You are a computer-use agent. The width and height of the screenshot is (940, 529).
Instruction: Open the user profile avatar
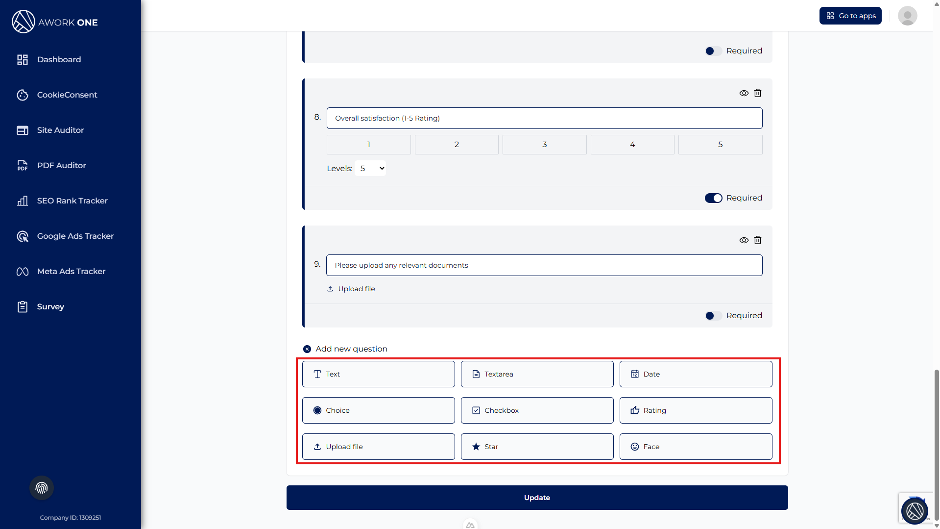tap(907, 16)
